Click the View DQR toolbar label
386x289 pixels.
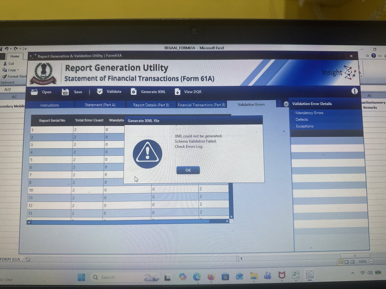pyautogui.click(x=193, y=92)
